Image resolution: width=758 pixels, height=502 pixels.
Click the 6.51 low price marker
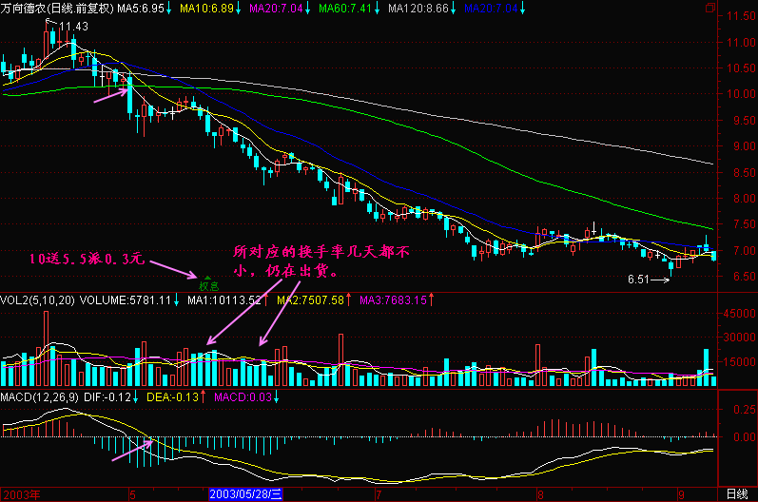click(642, 280)
